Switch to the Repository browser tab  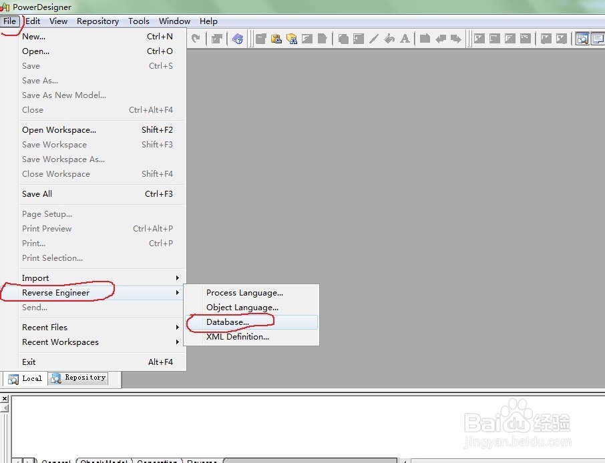[78, 378]
